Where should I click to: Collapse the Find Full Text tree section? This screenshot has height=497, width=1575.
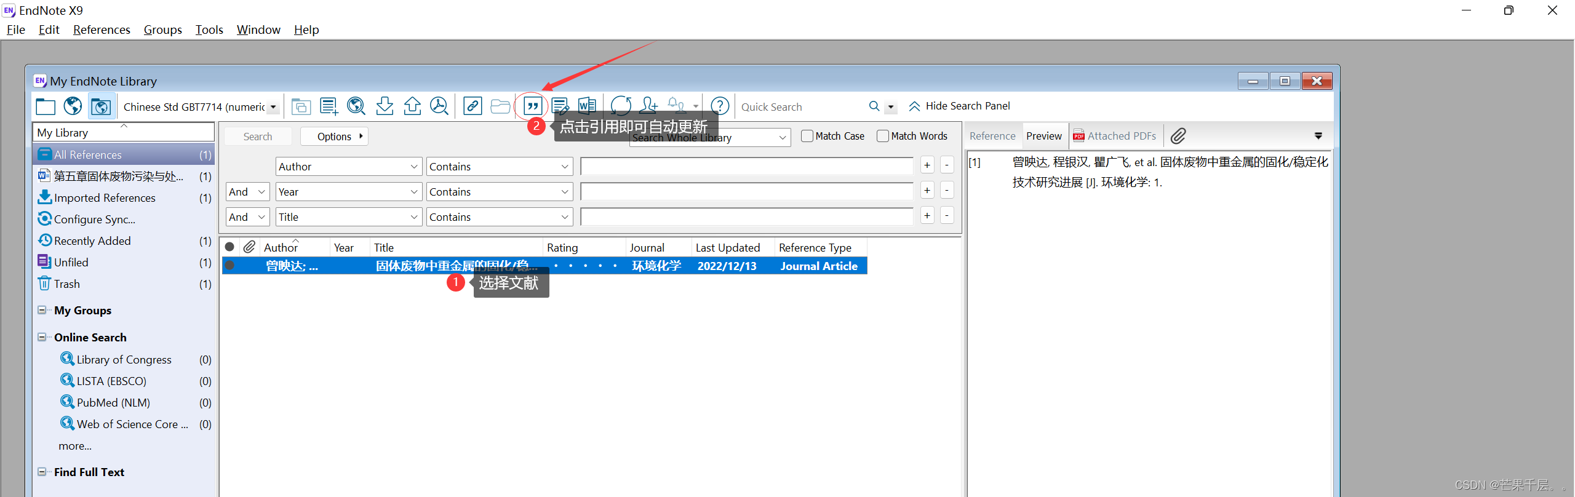[x=42, y=472]
